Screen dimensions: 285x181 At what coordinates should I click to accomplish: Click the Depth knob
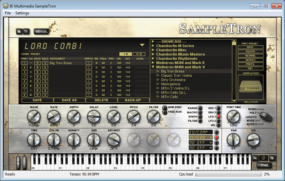(x=74, y=117)
